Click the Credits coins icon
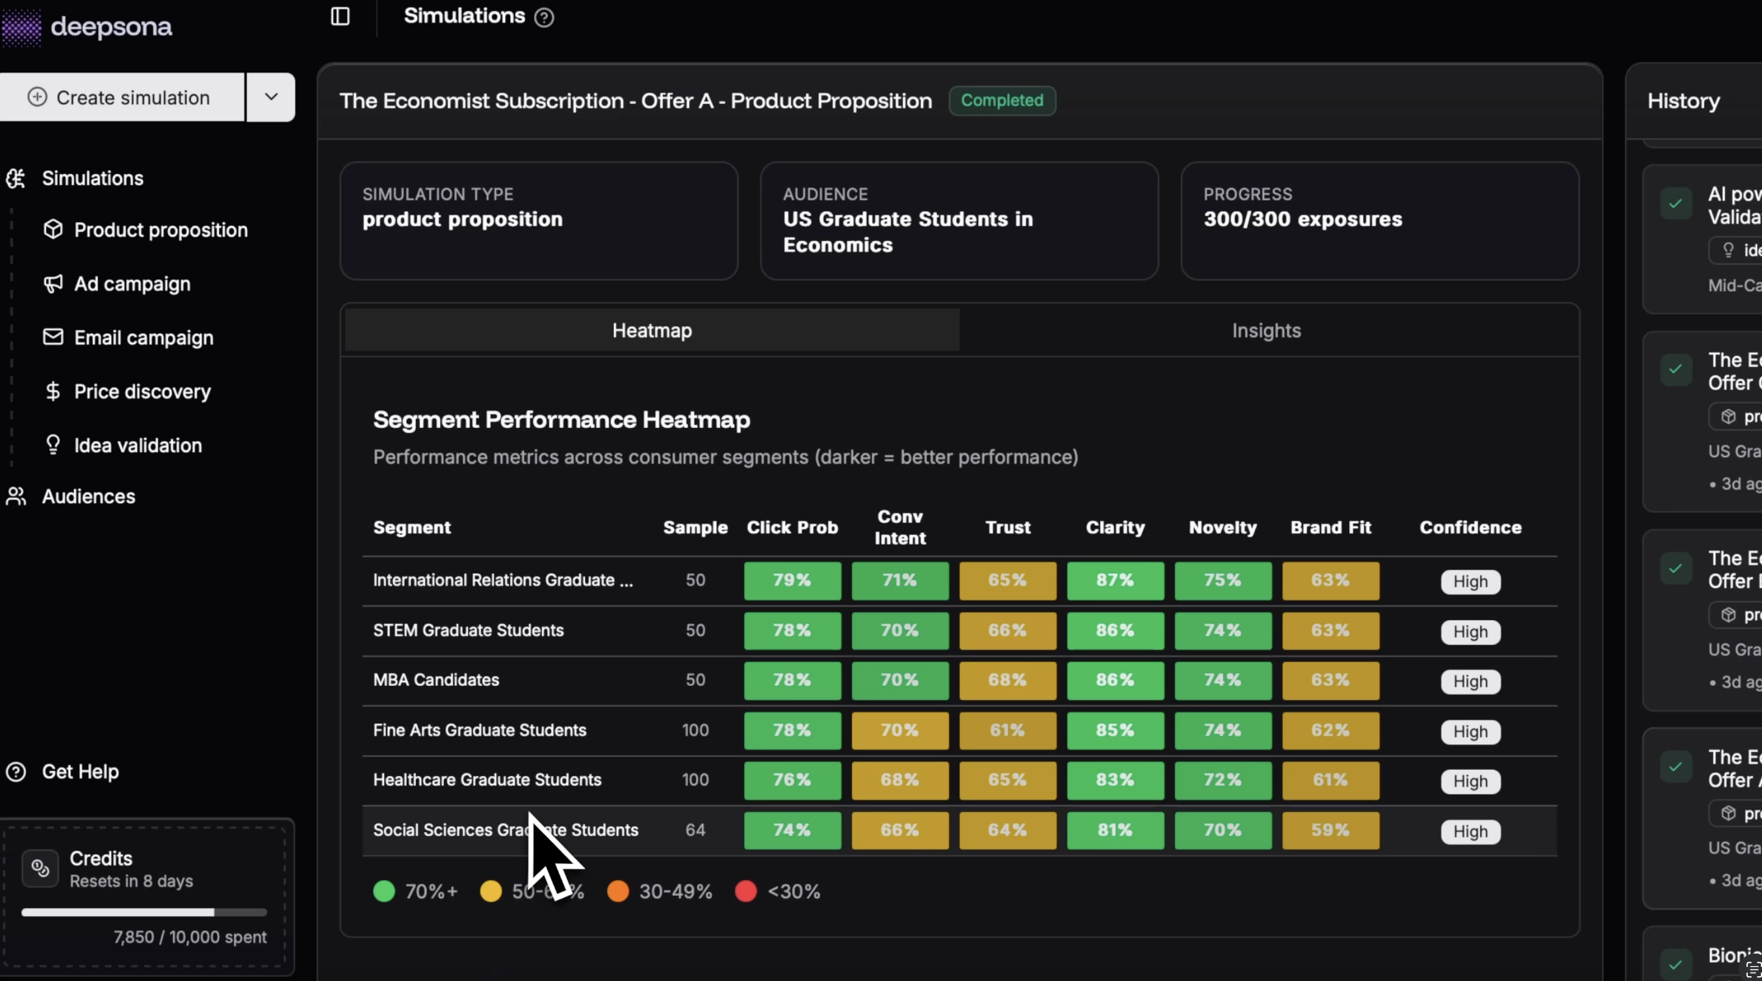The width and height of the screenshot is (1762, 981). (x=40, y=868)
